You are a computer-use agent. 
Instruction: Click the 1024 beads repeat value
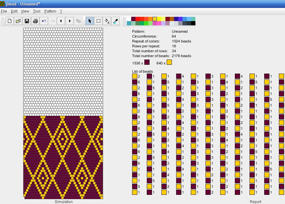(x=181, y=41)
